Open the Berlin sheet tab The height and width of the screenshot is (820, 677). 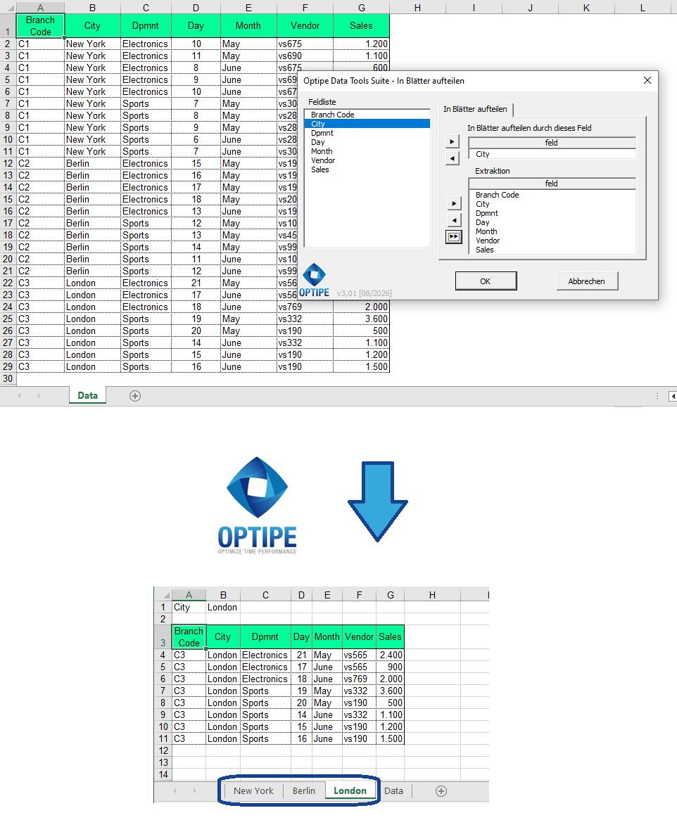[x=304, y=790]
